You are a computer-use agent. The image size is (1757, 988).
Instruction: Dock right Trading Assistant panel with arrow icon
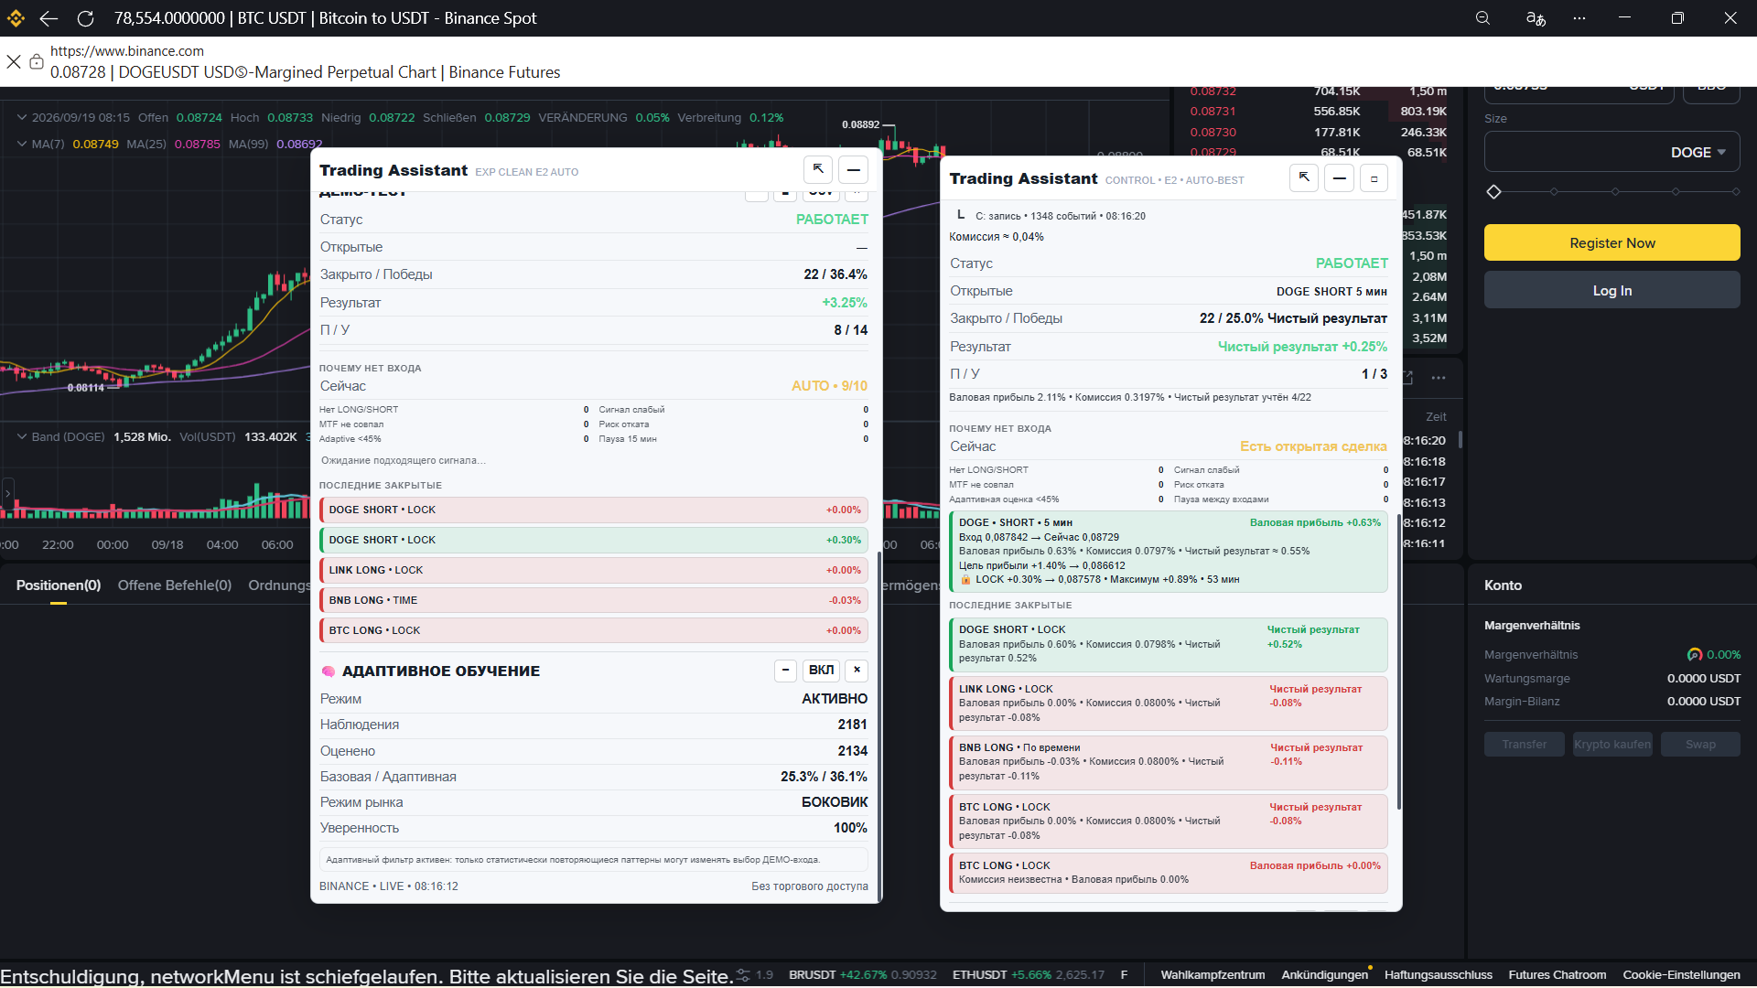pos(1304,178)
